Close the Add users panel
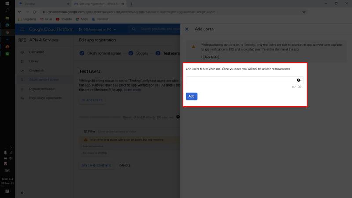Image resolution: width=352 pixels, height=198 pixels. point(187,29)
